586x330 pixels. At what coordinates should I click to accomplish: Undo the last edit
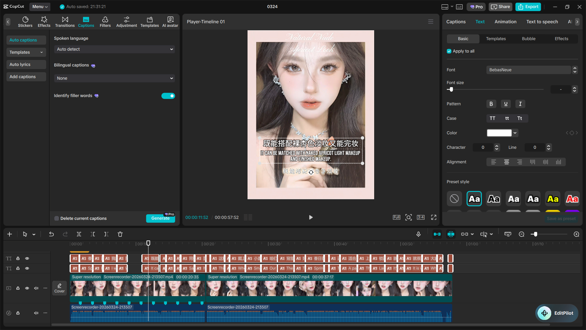(x=51, y=234)
